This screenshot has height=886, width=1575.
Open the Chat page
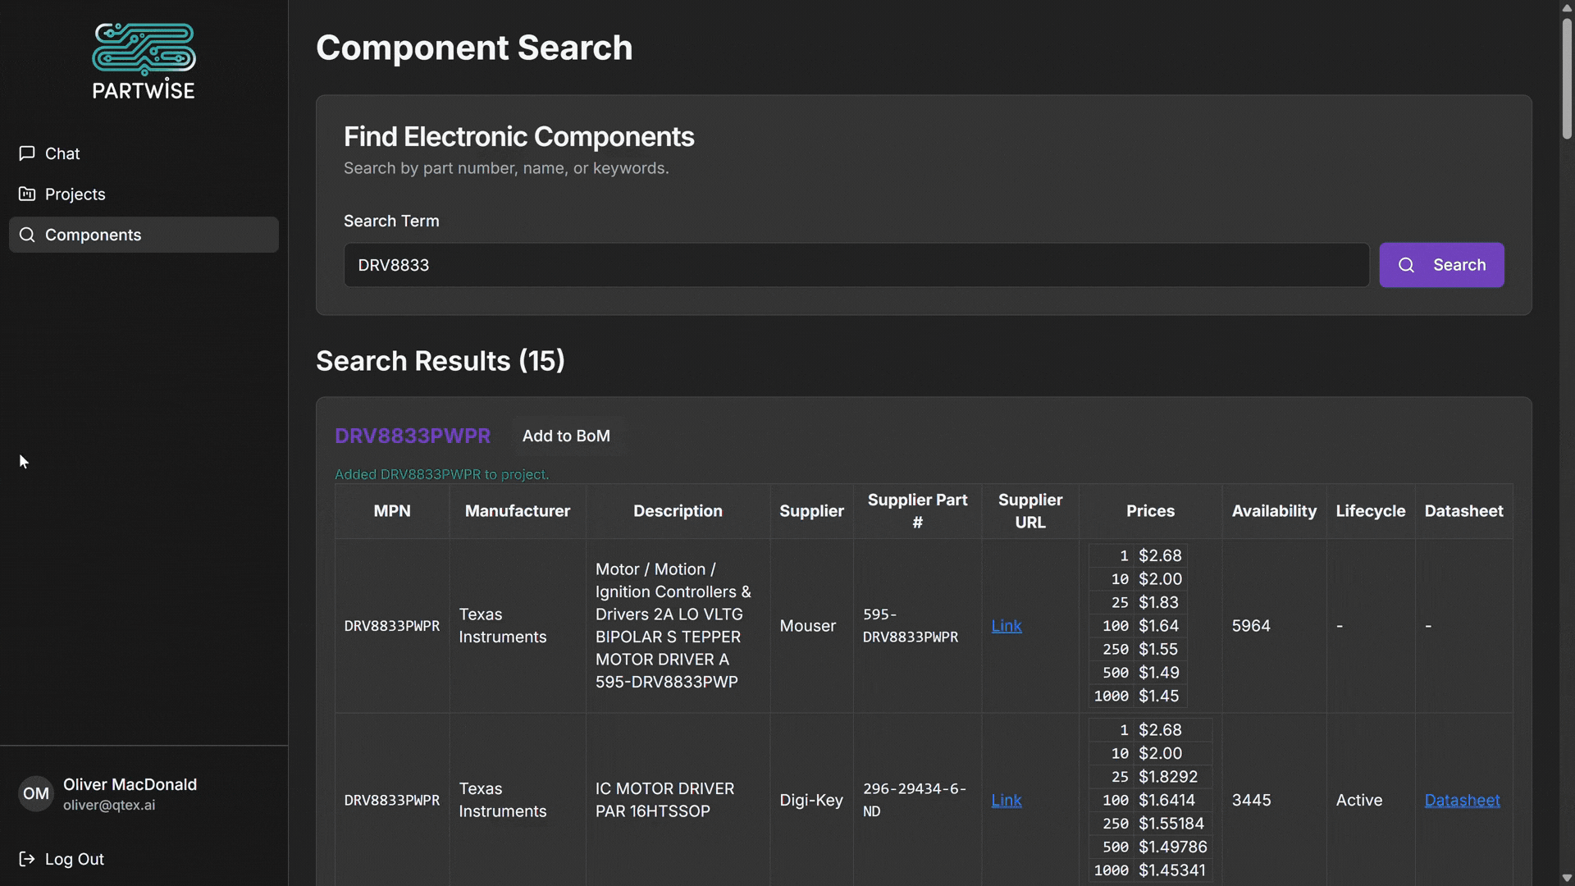pos(144,153)
